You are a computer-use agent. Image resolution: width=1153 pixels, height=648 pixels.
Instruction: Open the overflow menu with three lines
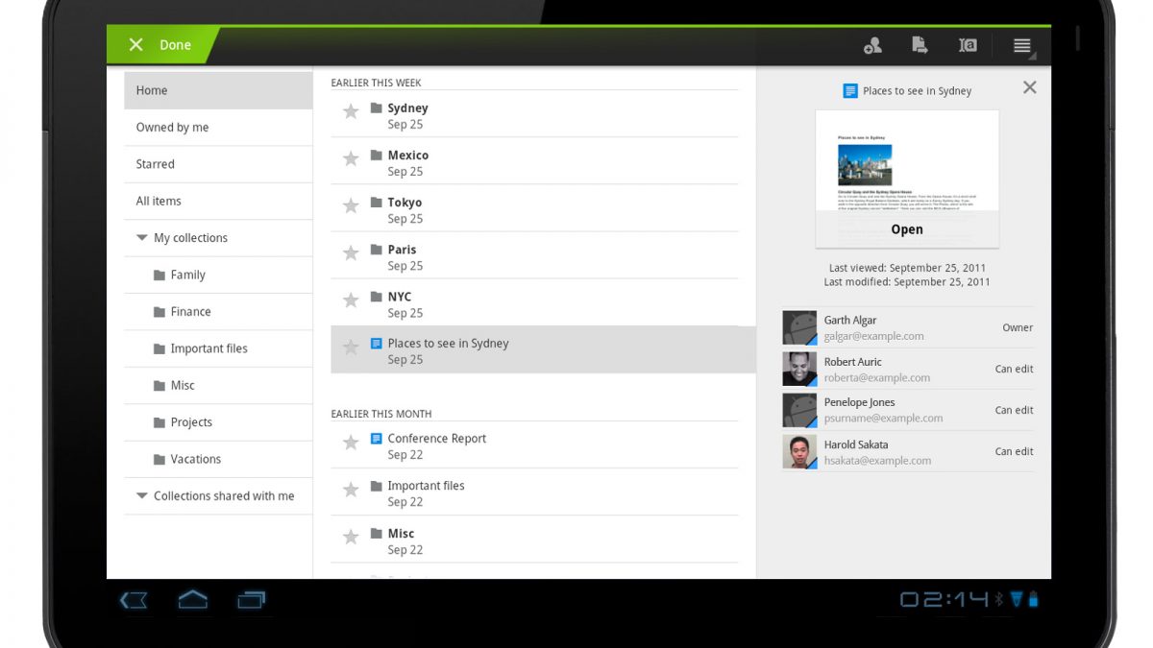click(x=1021, y=45)
